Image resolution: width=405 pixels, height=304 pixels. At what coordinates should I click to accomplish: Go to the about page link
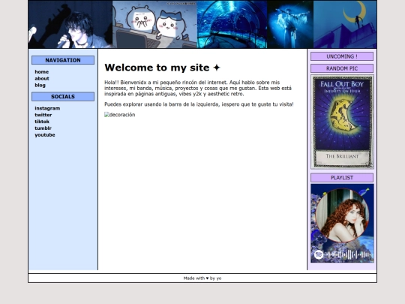[42, 79]
